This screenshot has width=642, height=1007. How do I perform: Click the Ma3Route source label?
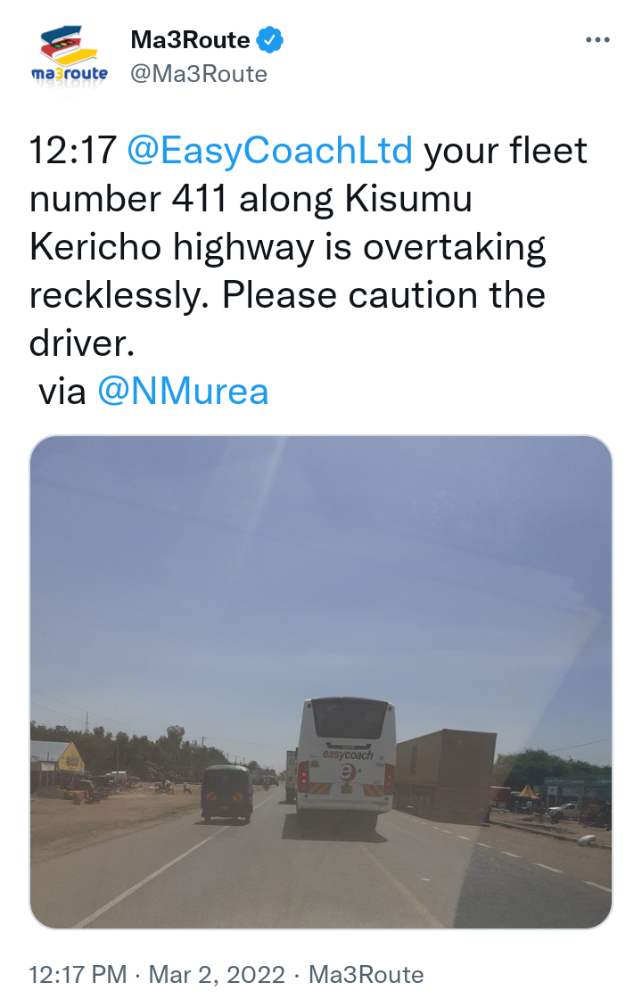(x=366, y=974)
